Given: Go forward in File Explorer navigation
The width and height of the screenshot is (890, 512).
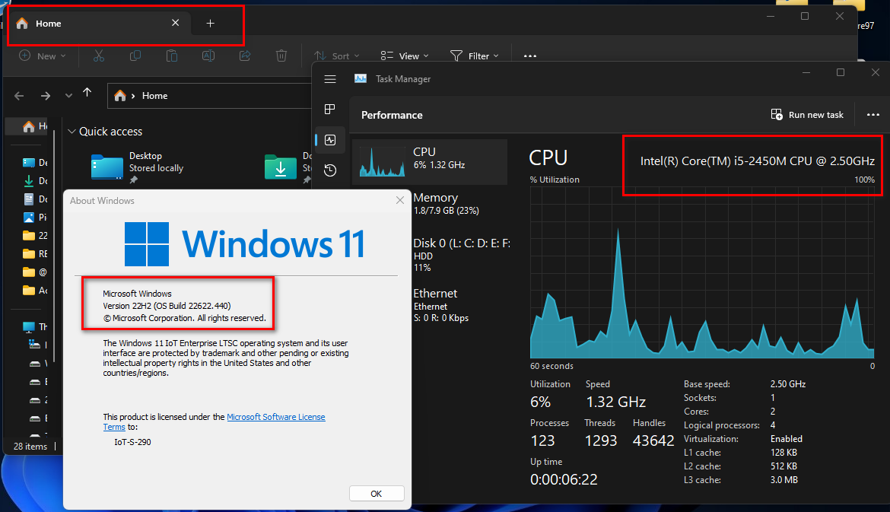Looking at the screenshot, I should tap(46, 96).
